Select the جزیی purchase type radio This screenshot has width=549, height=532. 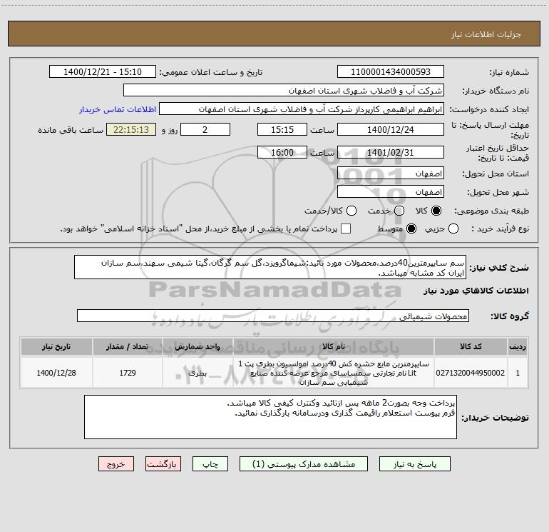point(453,229)
